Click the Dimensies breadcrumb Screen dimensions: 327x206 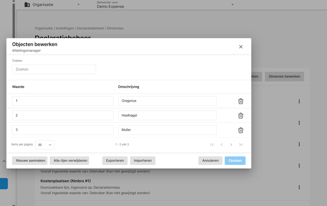[115, 28]
